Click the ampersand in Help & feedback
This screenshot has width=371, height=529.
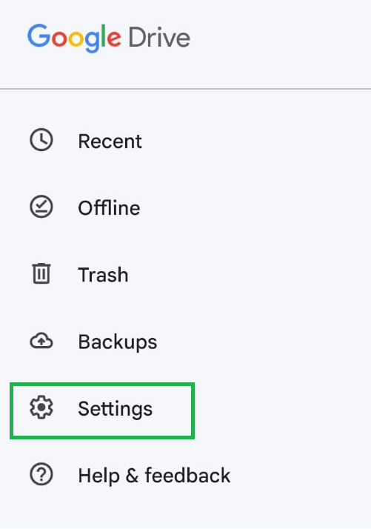coord(132,476)
